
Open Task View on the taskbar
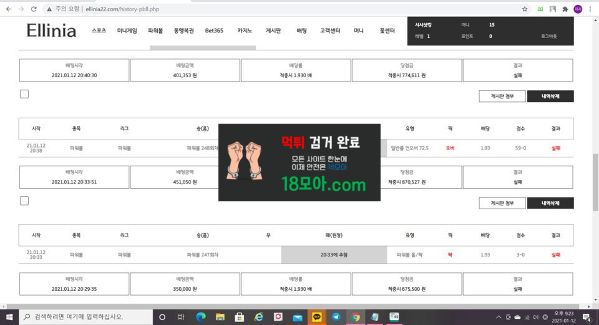point(181,317)
